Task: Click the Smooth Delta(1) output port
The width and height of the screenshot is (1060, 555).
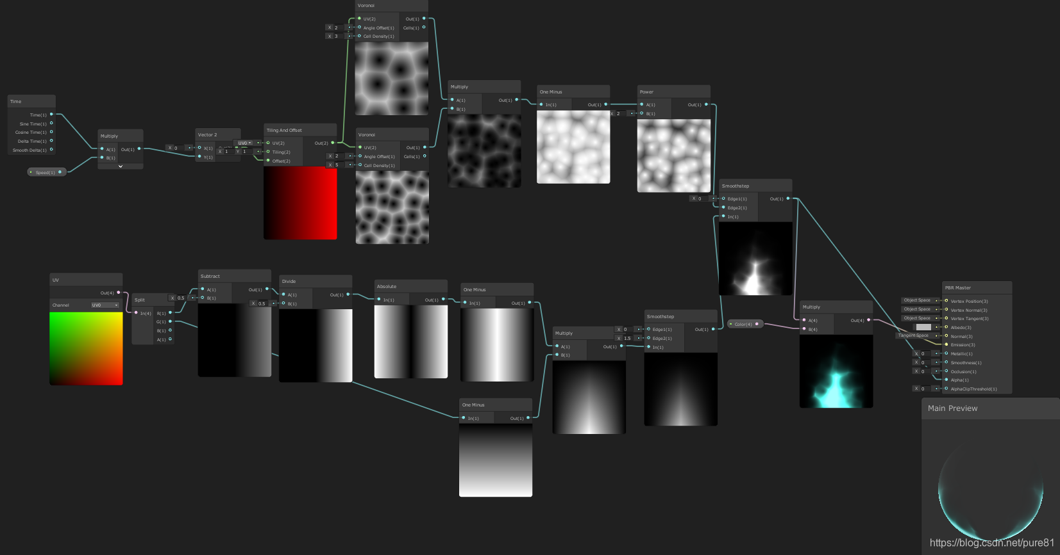Action: click(x=51, y=150)
